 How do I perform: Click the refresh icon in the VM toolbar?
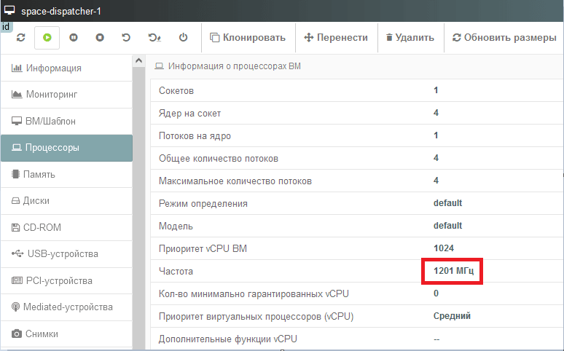[20, 37]
